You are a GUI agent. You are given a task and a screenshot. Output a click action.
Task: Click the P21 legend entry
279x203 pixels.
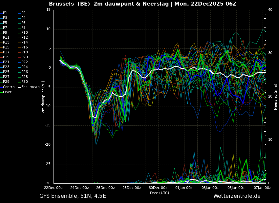(x=5, y=62)
